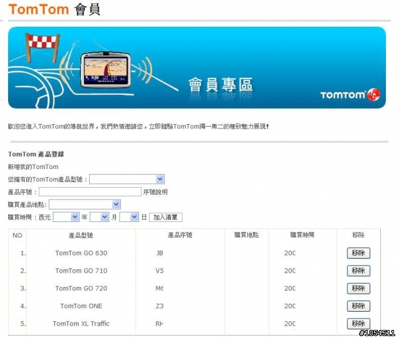Open the TomTom product model dropdown
This screenshot has height=338, width=399.
127,179
